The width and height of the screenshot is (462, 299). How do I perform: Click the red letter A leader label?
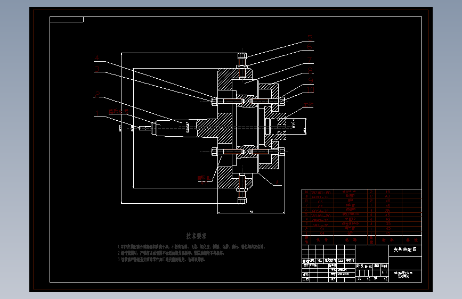coord(277,183)
